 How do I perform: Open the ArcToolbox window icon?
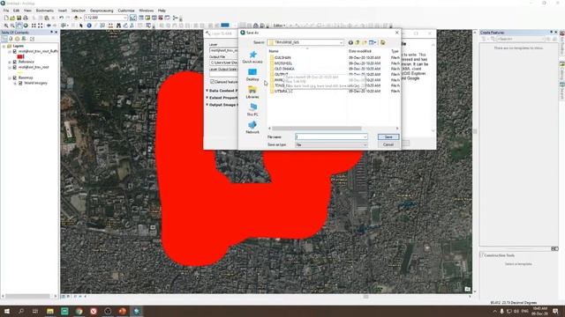pos(161,18)
